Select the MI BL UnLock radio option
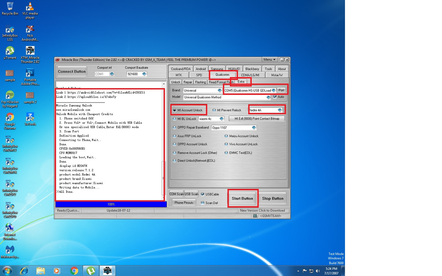This screenshot has height=276, width=442. point(184,119)
